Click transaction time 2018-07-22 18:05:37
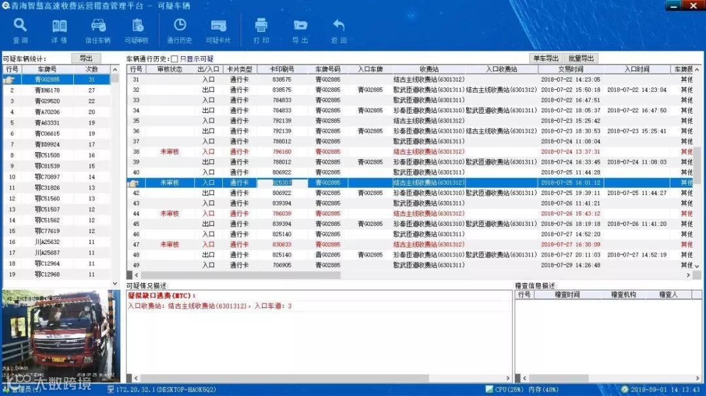Viewport: 706px width, 396px height. point(571,110)
